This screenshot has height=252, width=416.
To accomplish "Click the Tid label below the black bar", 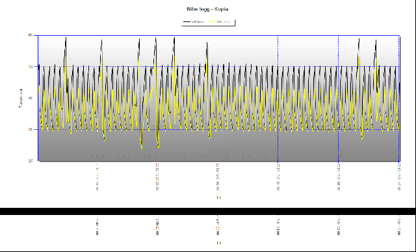I will pos(218,243).
